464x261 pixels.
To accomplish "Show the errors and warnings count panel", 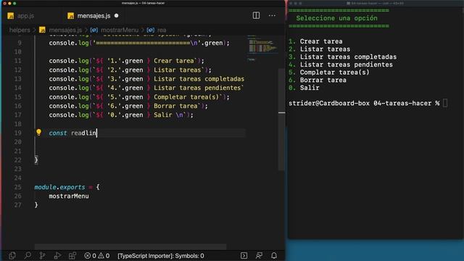I will pyautogui.click(x=96, y=256).
